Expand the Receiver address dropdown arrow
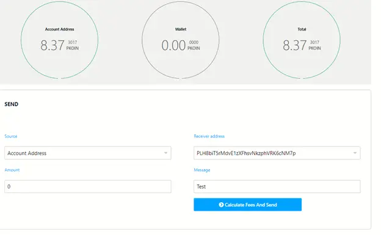 pyautogui.click(x=355, y=153)
